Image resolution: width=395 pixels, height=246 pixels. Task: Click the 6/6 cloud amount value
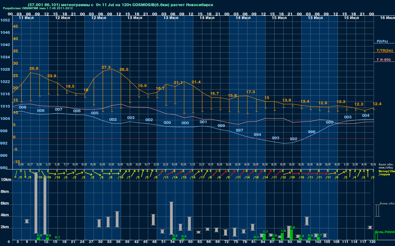(183, 165)
